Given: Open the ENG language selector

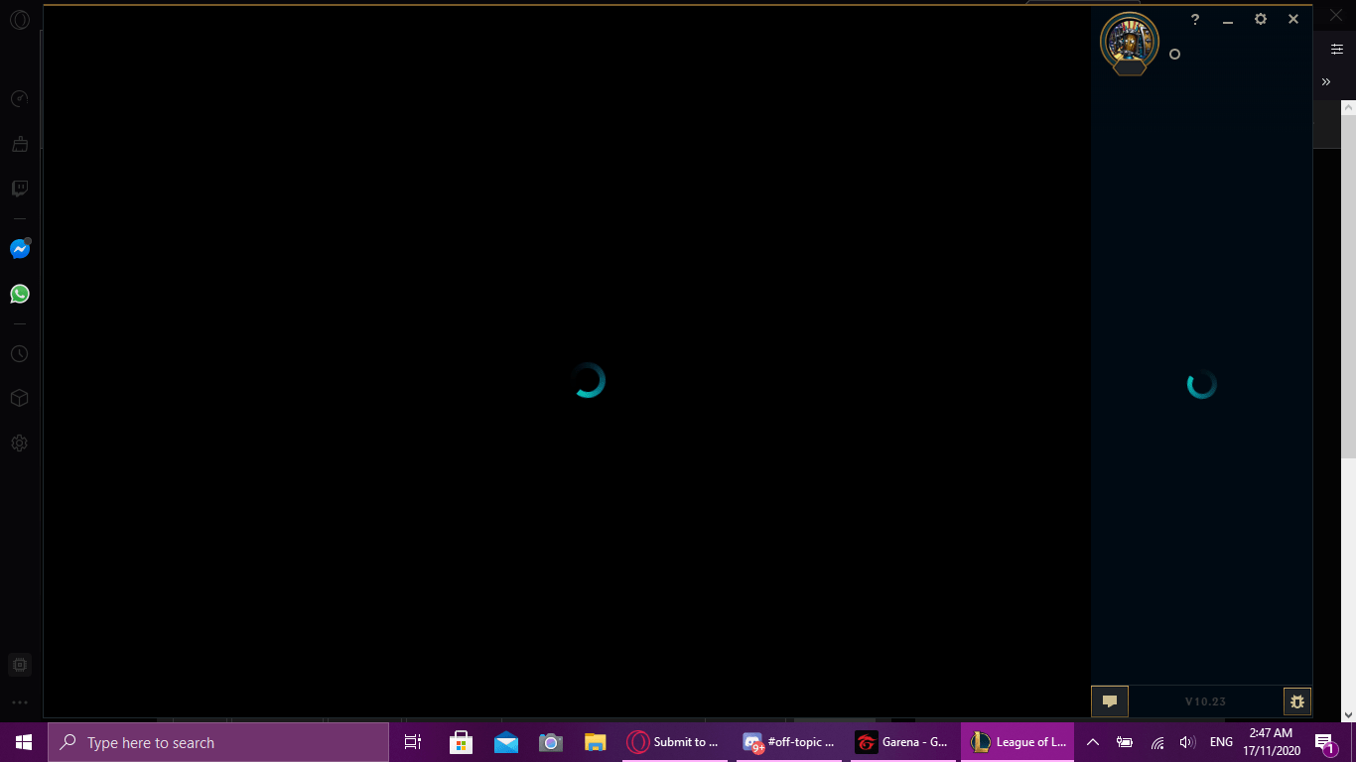Looking at the screenshot, I should (1219, 741).
